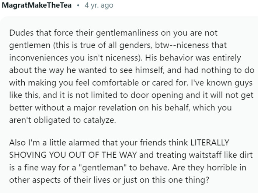Click the "4 yr. ago" timestamp

[x=99, y=6]
